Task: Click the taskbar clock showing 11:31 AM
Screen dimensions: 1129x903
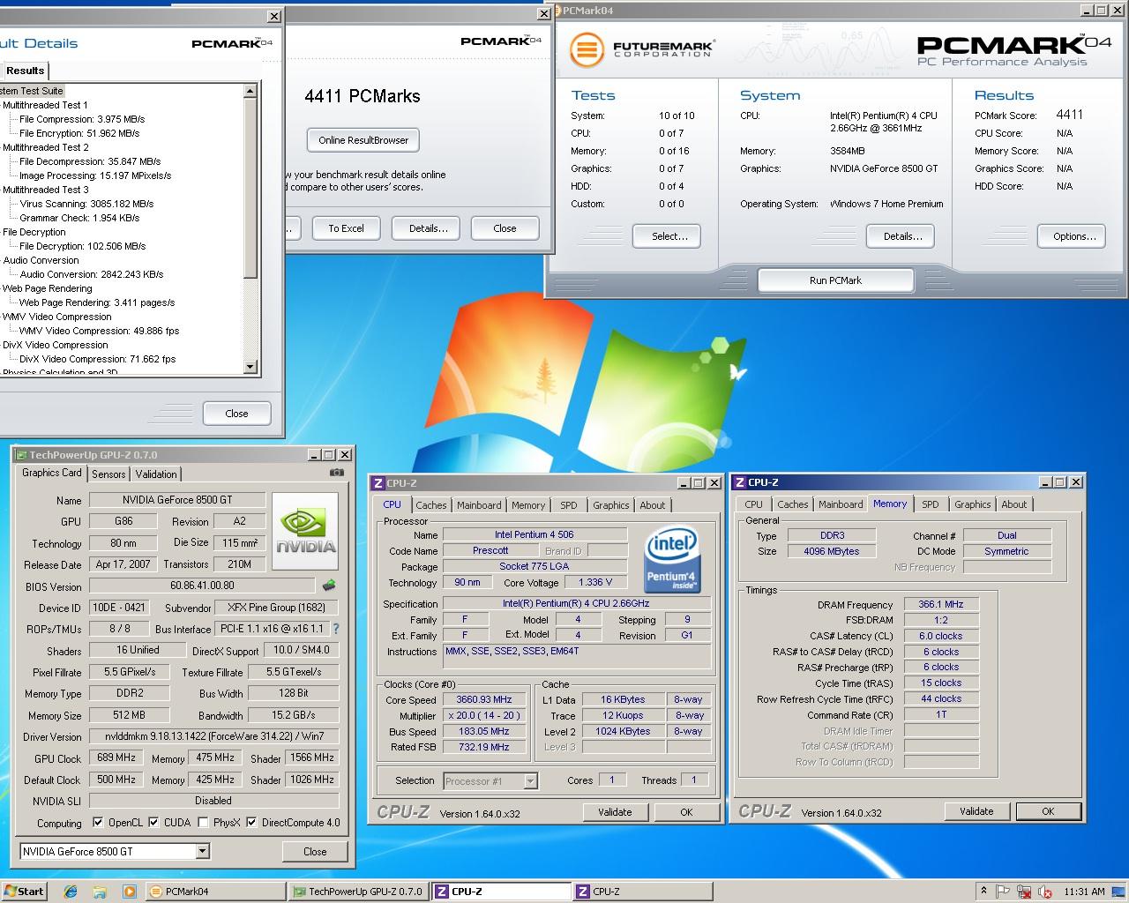Action: pyautogui.click(x=1084, y=892)
